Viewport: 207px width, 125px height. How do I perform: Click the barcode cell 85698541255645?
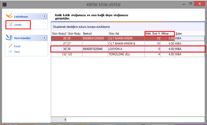click(x=95, y=38)
